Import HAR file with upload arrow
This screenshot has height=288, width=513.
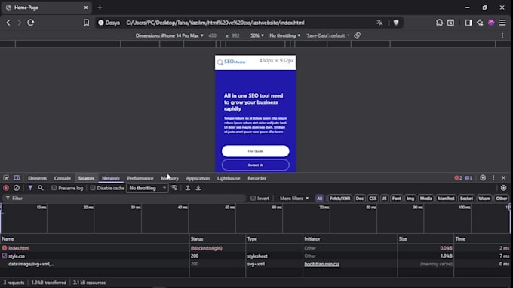pos(188,188)
